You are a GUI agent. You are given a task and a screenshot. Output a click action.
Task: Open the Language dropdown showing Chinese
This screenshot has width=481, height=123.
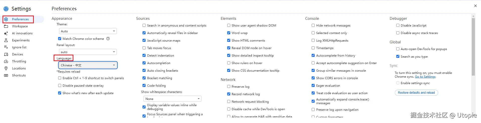point(88,65)
